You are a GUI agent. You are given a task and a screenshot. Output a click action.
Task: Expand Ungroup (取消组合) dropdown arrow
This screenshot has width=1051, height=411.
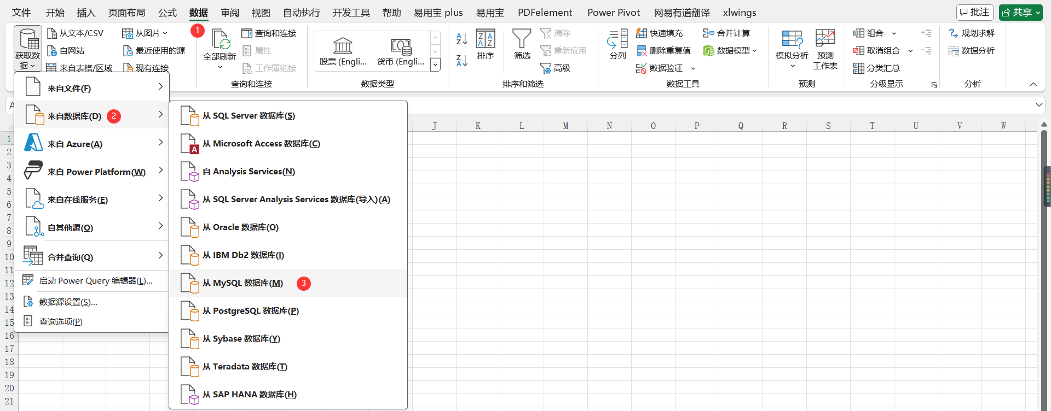pos(910,51)
